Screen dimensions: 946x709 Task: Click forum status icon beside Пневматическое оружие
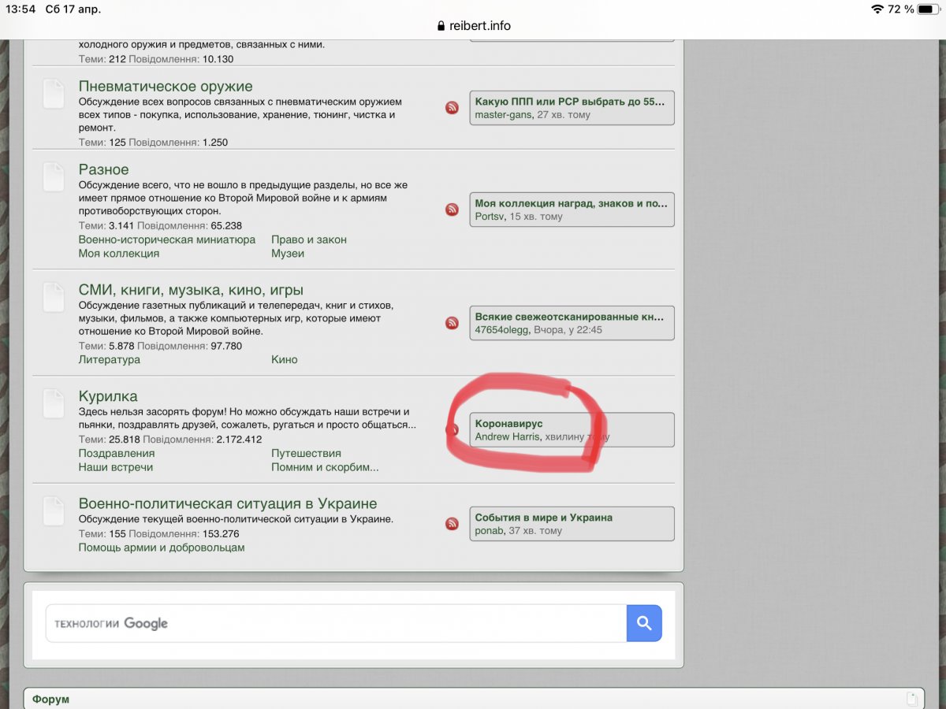coord(53,94)
